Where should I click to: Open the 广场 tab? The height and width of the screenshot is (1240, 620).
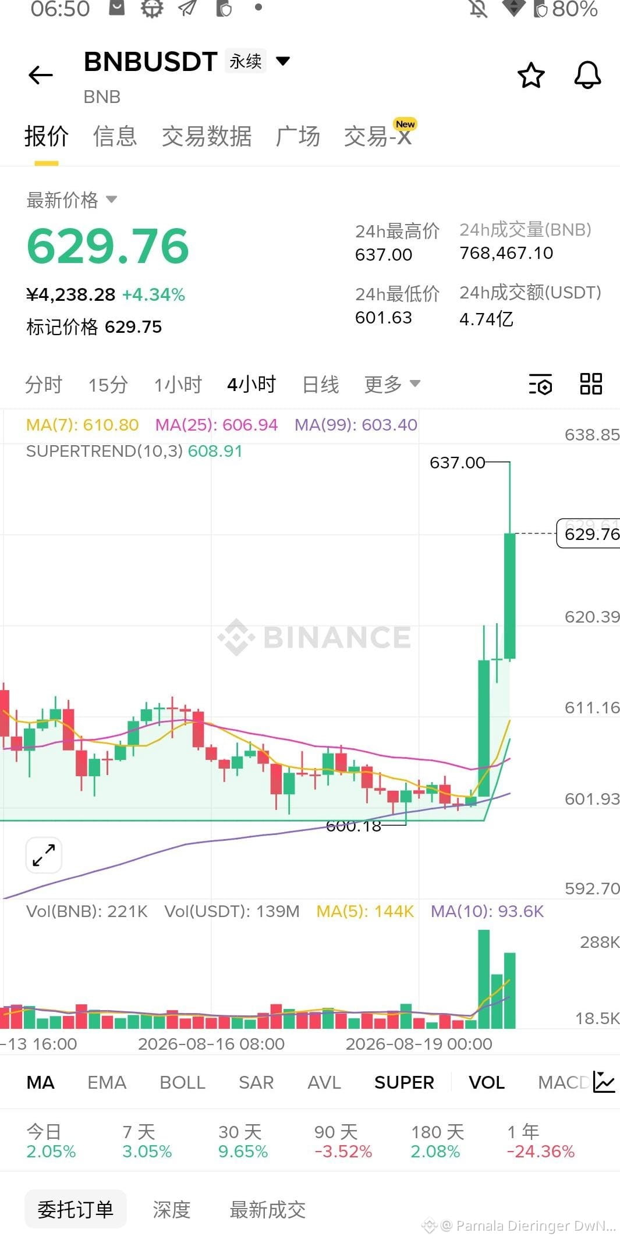(297, 137)
